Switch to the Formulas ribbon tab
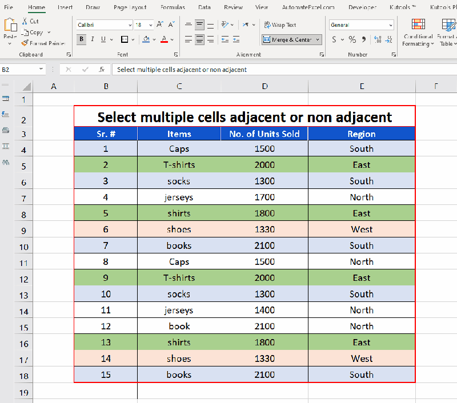The image size is (457, 403). pos(173,7)
